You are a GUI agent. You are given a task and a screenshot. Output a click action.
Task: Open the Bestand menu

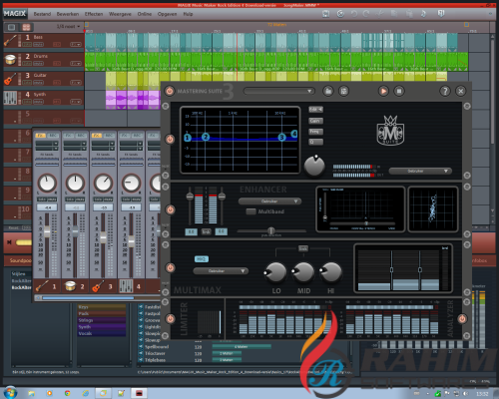[x=42, y=14]
